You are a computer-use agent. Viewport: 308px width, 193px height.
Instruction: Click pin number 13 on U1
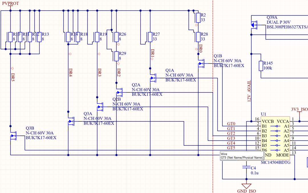click(x=294, y=153)
